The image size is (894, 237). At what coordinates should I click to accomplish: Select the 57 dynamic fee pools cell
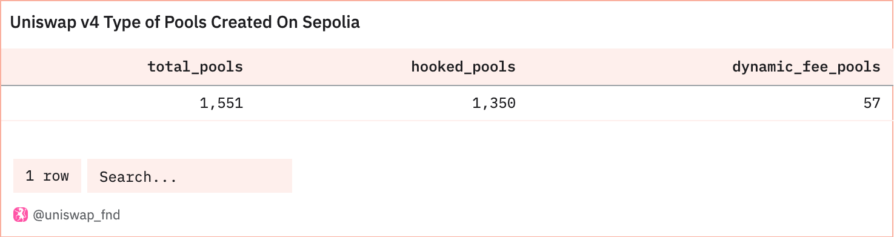coord(872,104)
